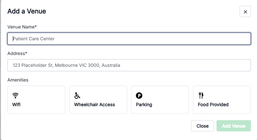Image resolution: width=257 pixels, height=140 pixels.
Task: Click the Venue Name* field label
Action: pos(22,27)
